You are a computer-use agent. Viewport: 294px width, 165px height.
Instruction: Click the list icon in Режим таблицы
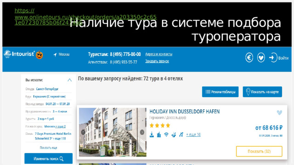coord(208,92)
